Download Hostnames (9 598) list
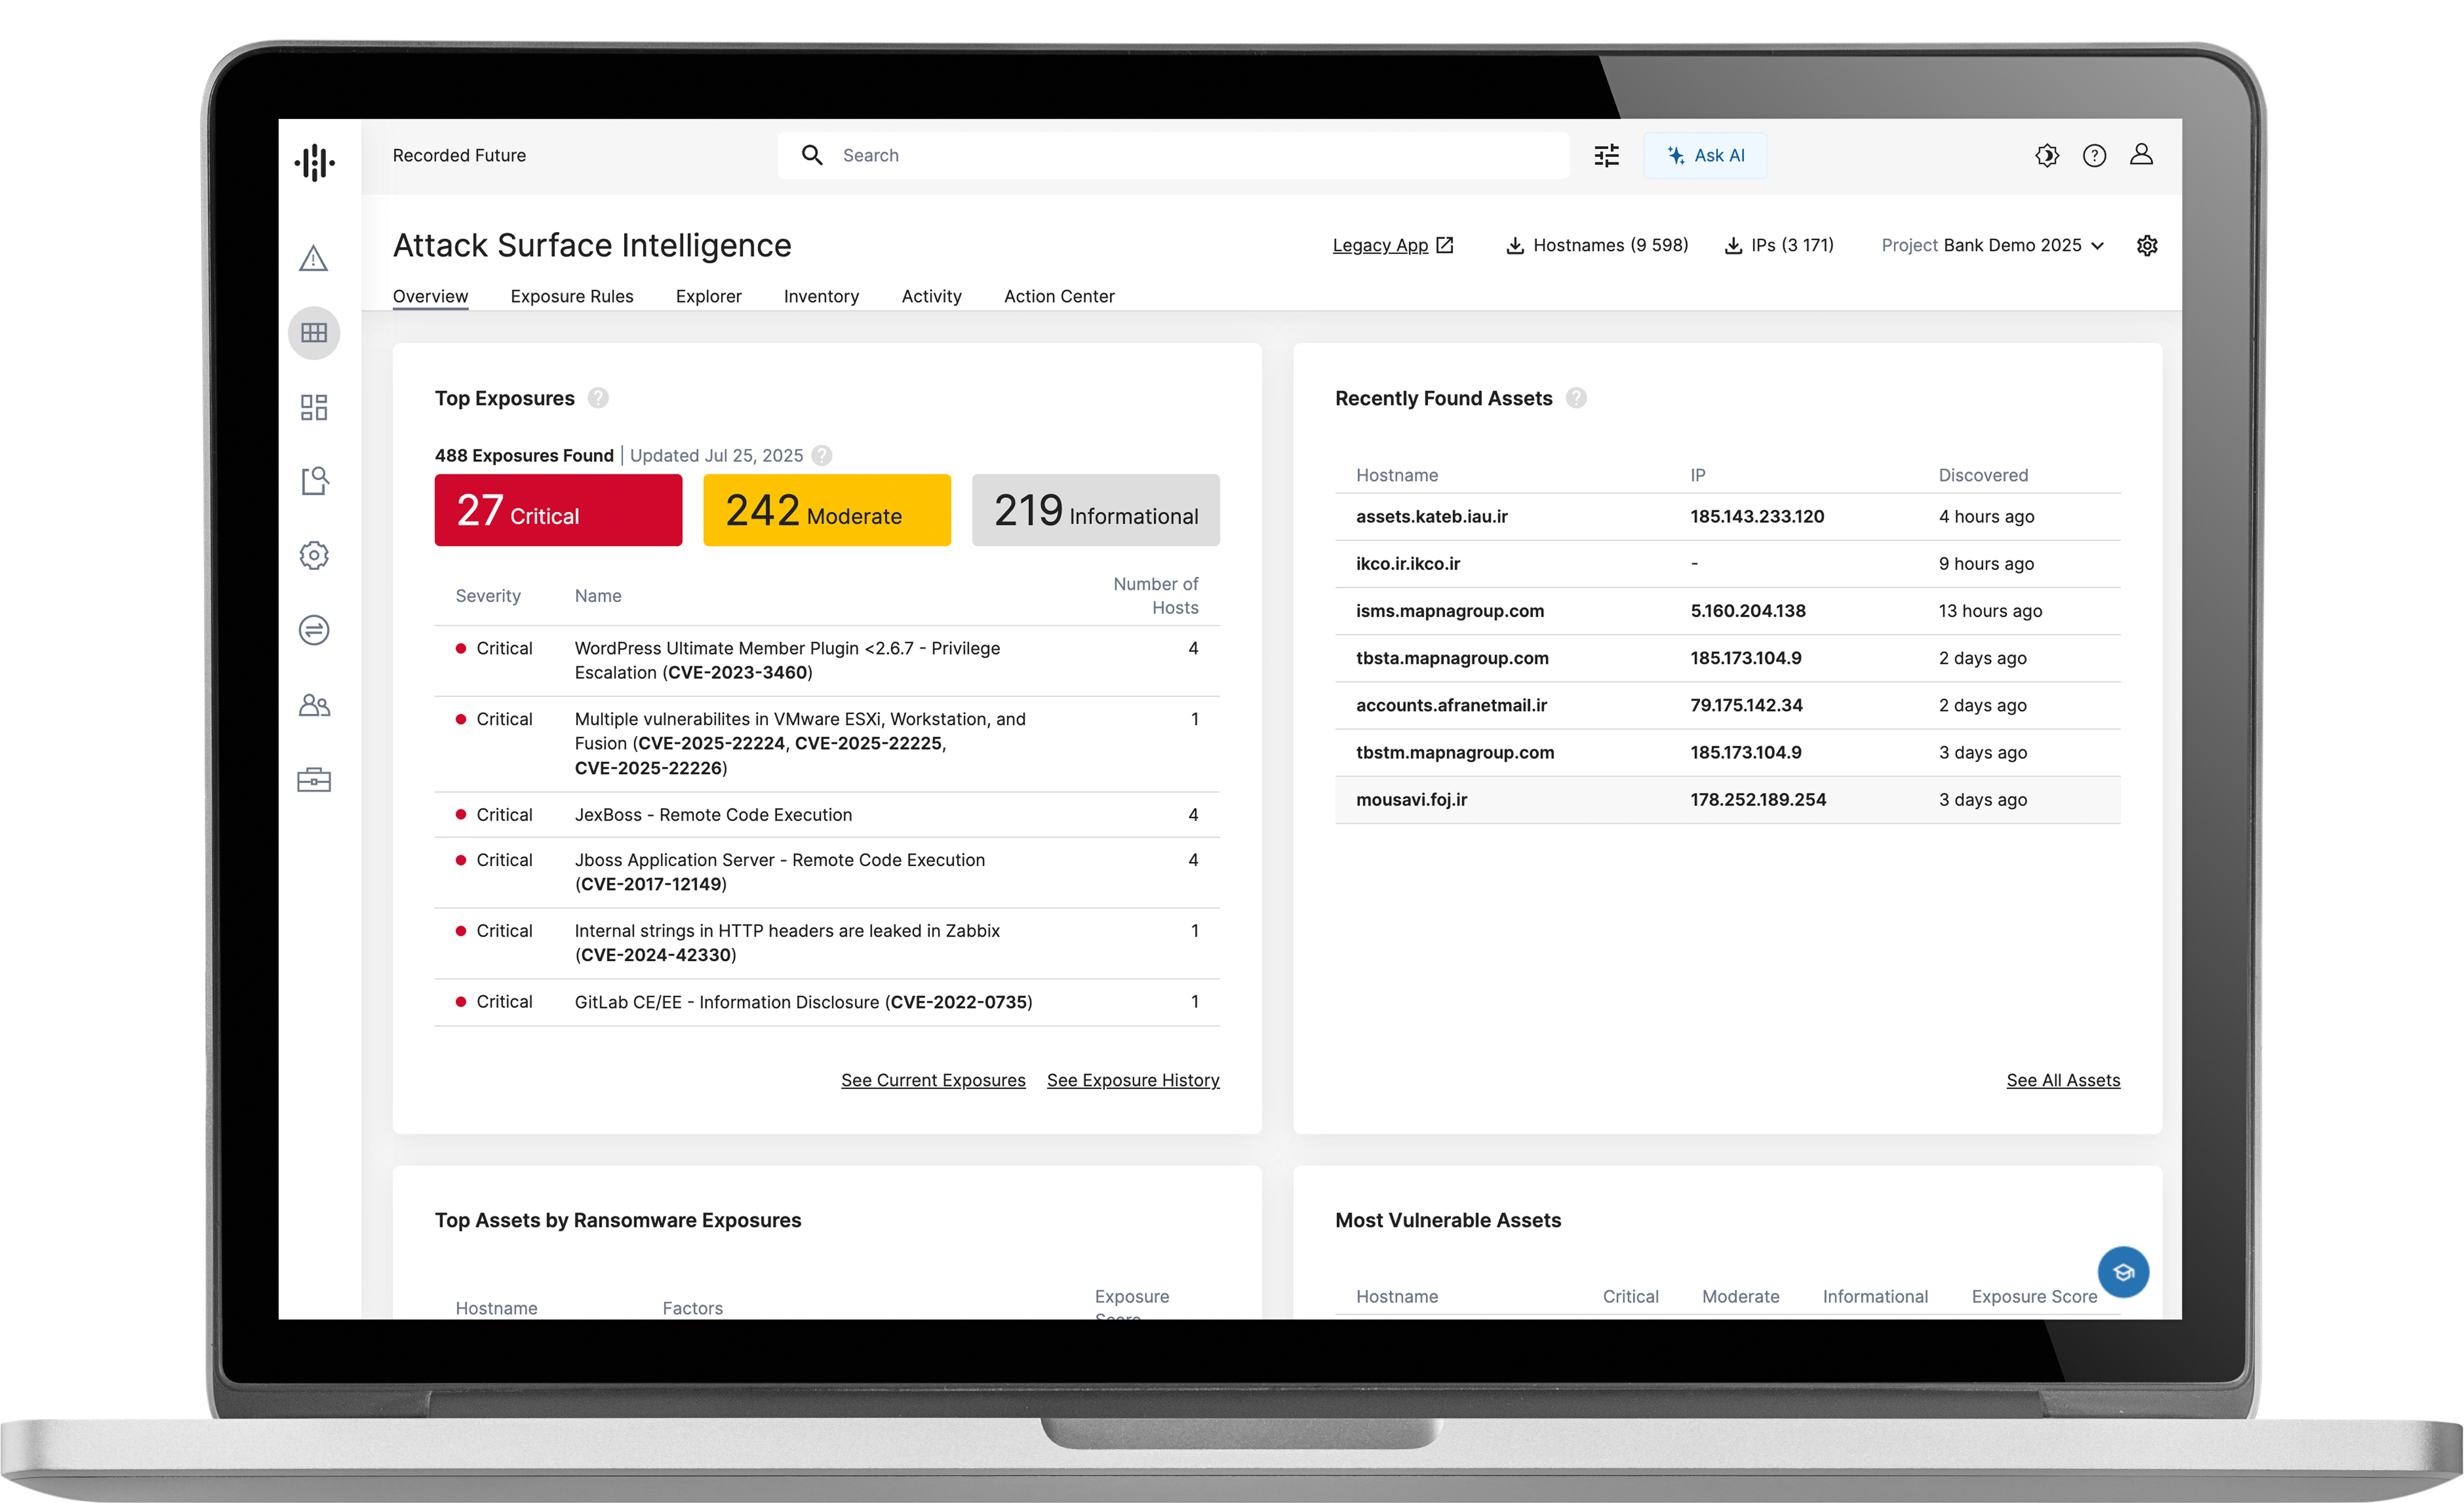 coord(1597,245)
